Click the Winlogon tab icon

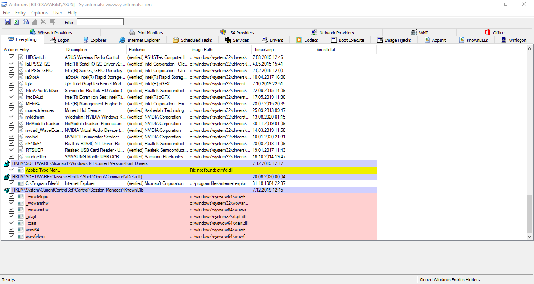504,40
